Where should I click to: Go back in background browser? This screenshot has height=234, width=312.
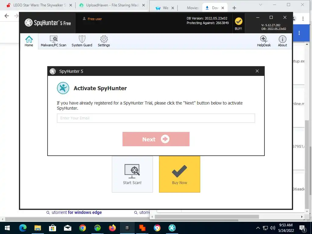pos(7,16)
